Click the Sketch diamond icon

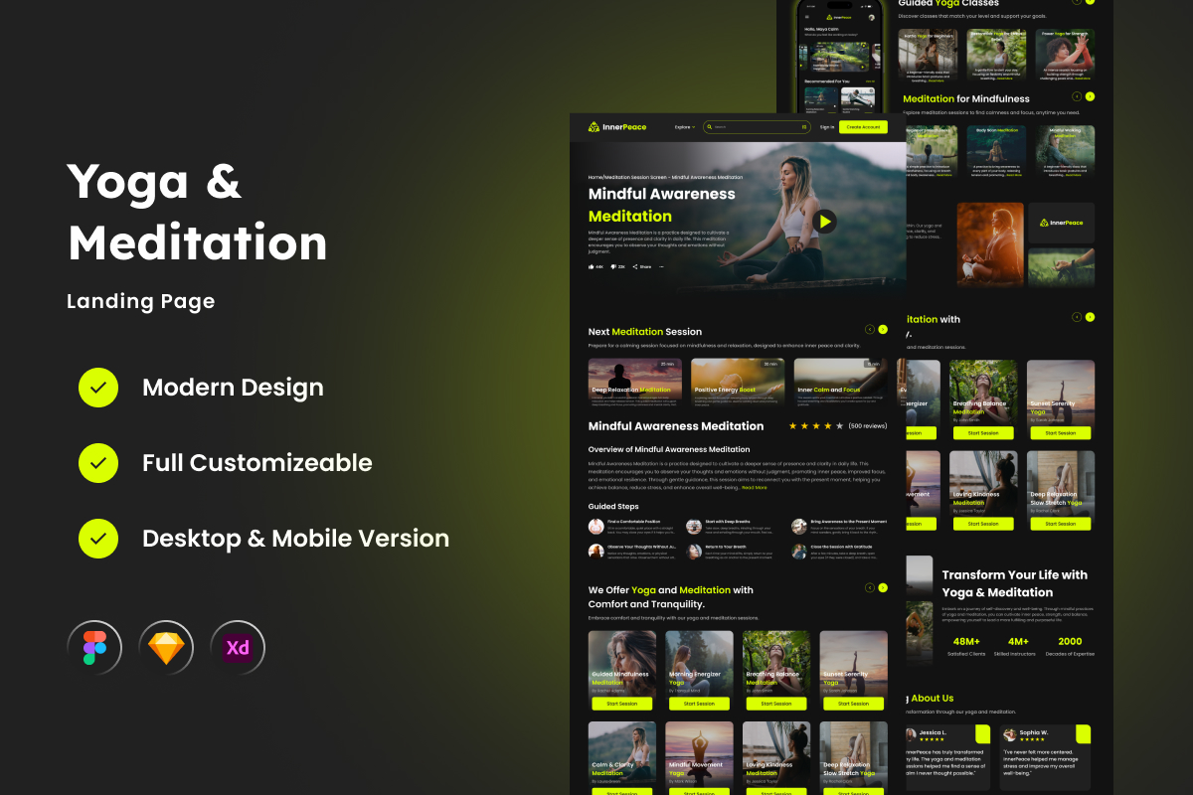(x=166, y=648)
